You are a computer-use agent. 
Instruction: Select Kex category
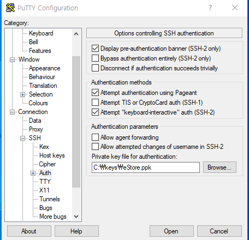[44, 147]
